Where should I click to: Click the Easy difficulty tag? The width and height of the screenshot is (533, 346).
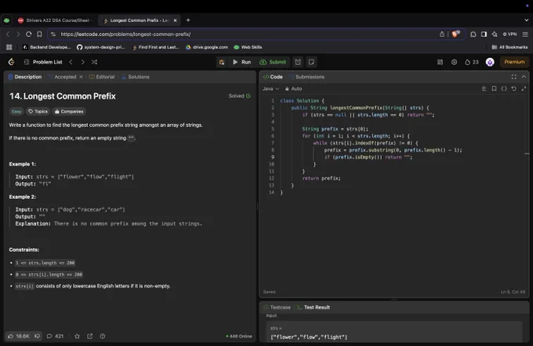point(16,111)
